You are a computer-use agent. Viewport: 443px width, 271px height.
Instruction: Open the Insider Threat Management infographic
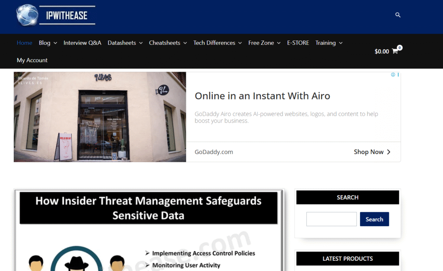[x=149, y=229]
